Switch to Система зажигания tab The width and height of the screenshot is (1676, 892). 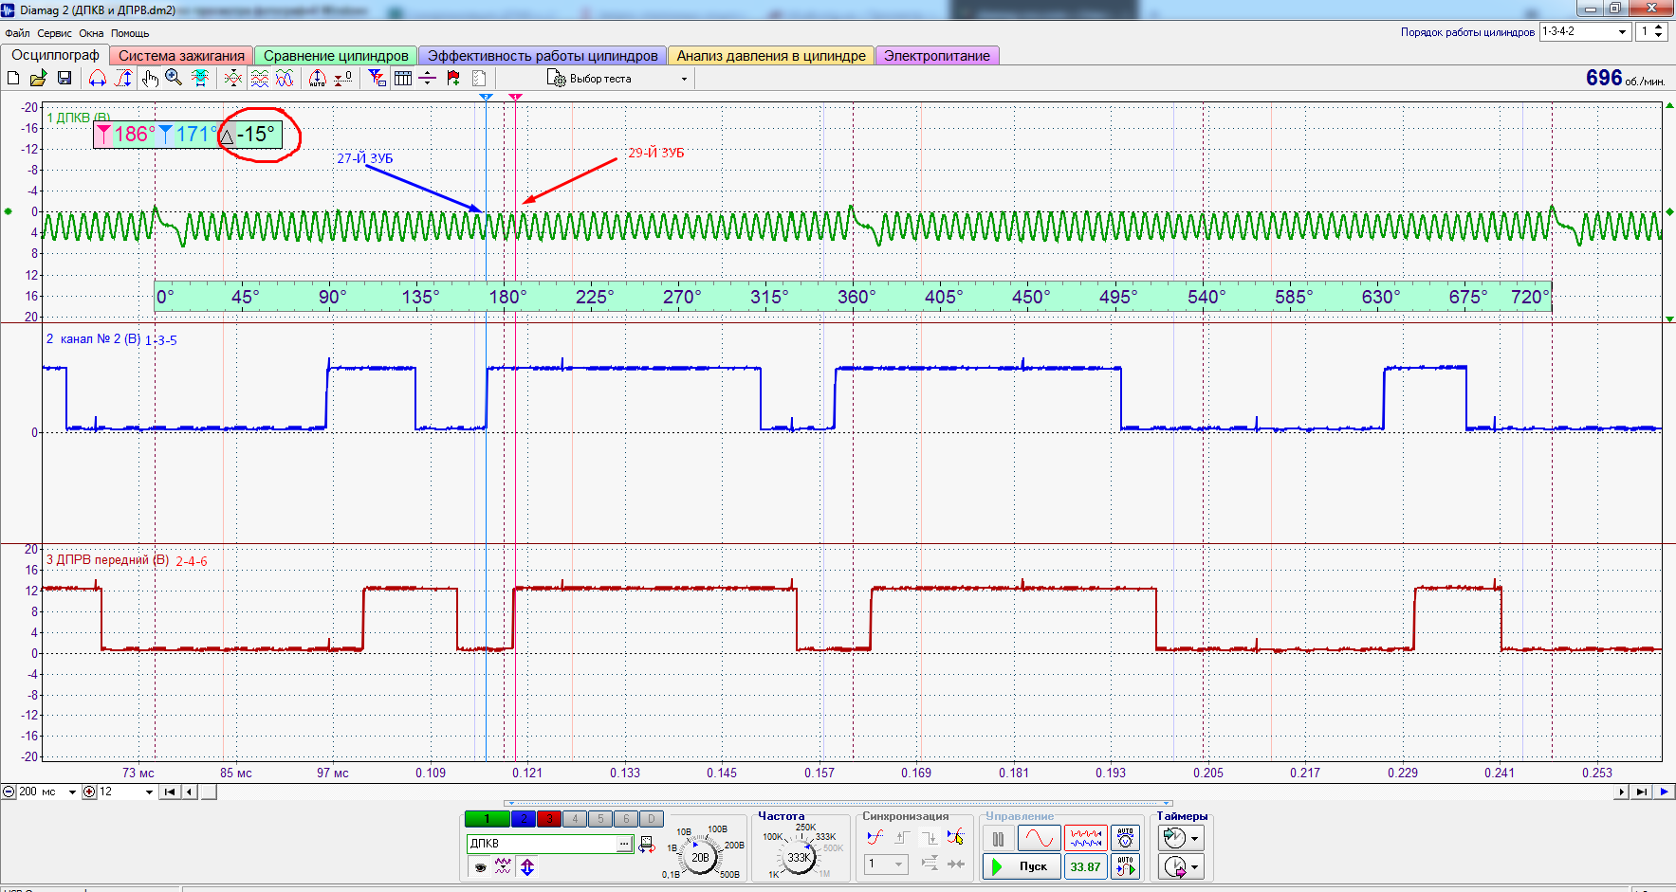click(x=181, y=56)
